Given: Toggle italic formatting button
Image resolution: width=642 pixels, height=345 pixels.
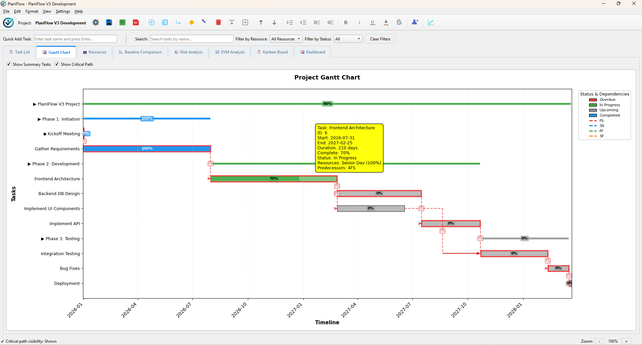Looking at the screenshot, I should tap(359, 22).
